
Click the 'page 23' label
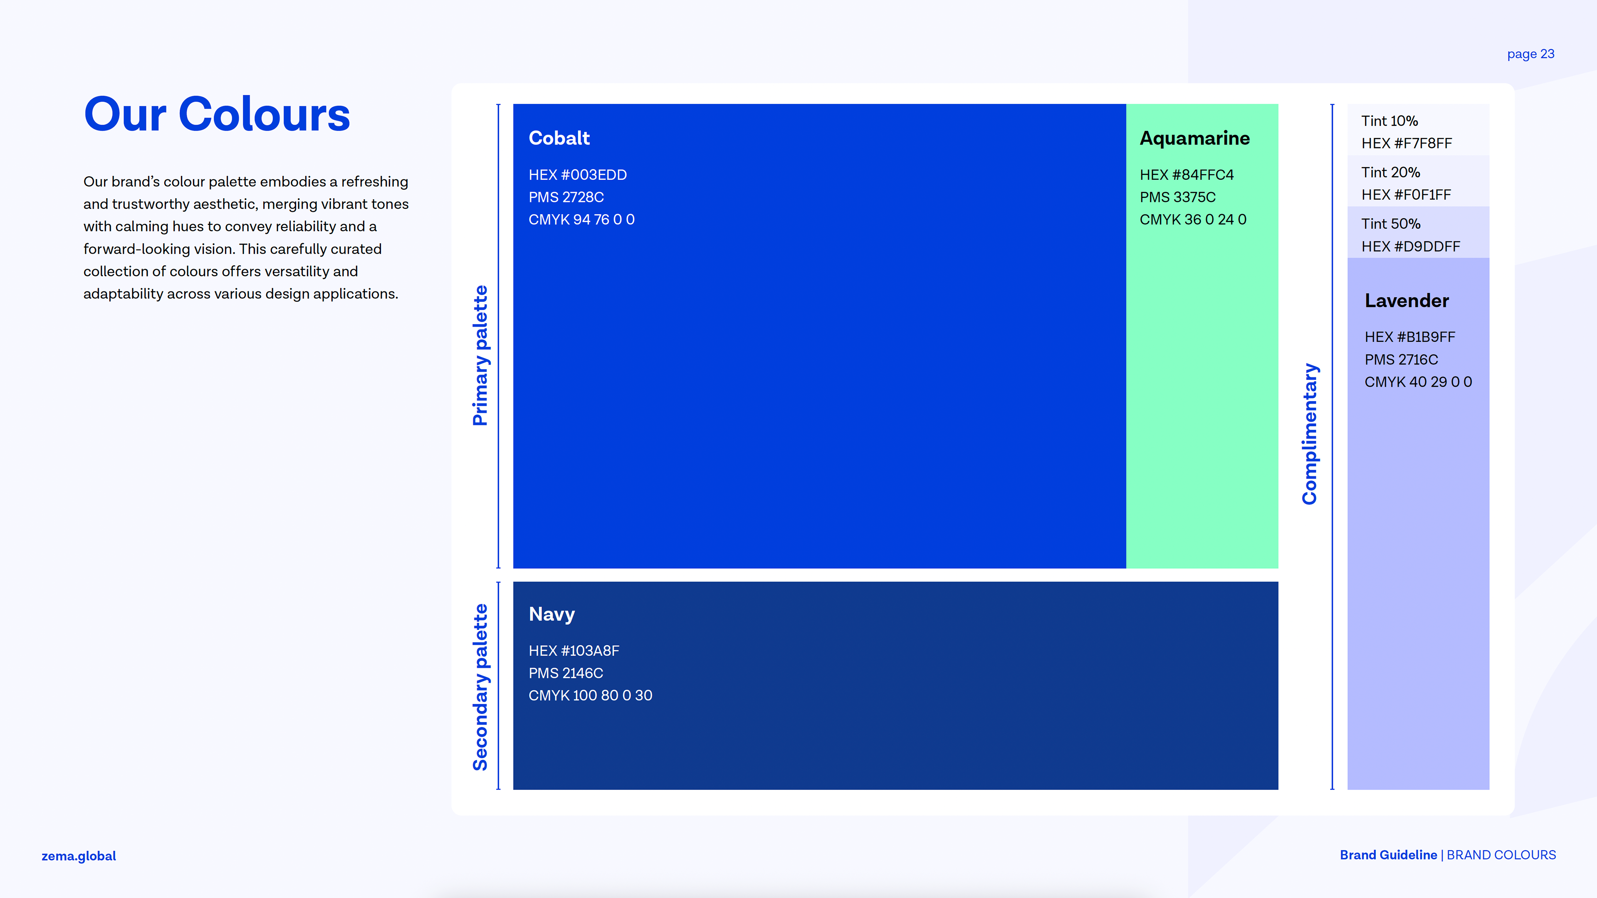pyautogui.click(x=1530, y=54)
